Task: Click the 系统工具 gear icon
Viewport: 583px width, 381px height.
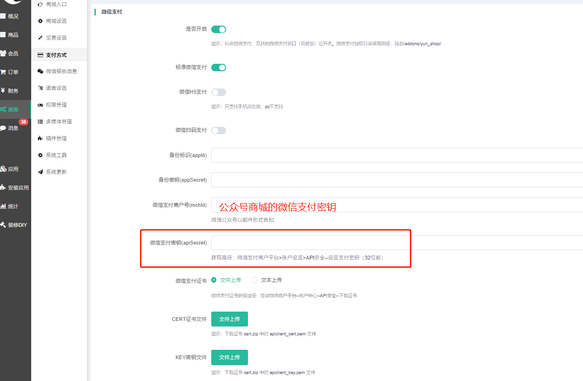Action: tap(40, 155)
